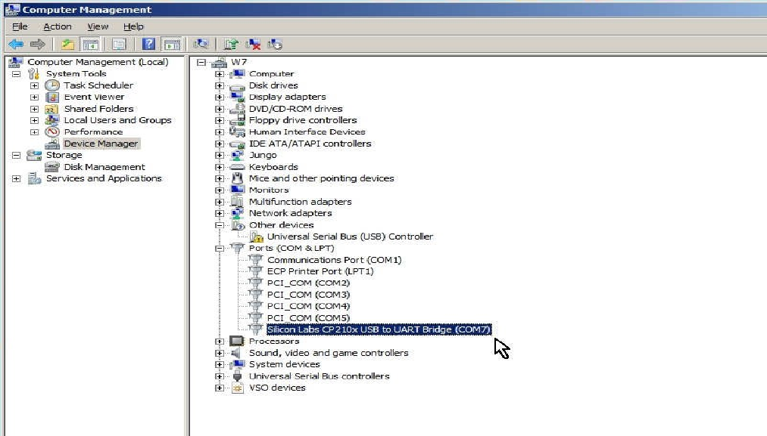Click DVD/CD-ROM drives category icon
This screenshot has height=436, width=767.
coord(237,108)
